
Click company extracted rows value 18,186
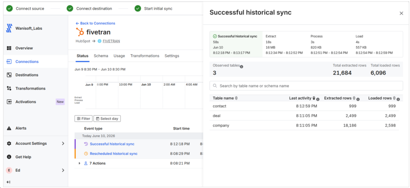click(350, 125)
